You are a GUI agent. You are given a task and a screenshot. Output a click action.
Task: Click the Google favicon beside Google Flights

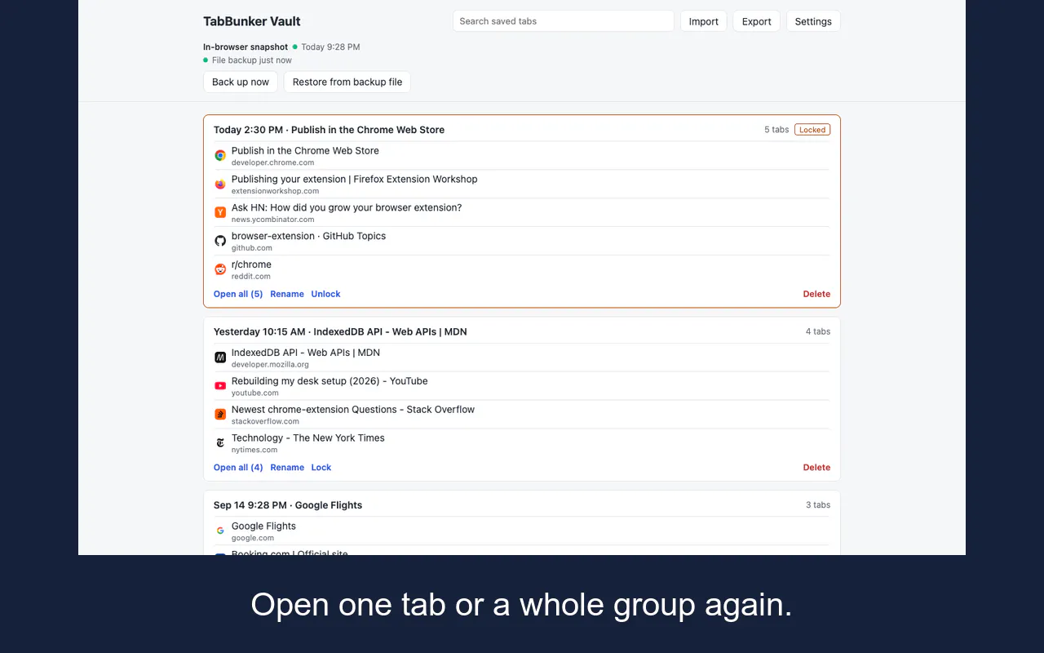click(220, 531)
